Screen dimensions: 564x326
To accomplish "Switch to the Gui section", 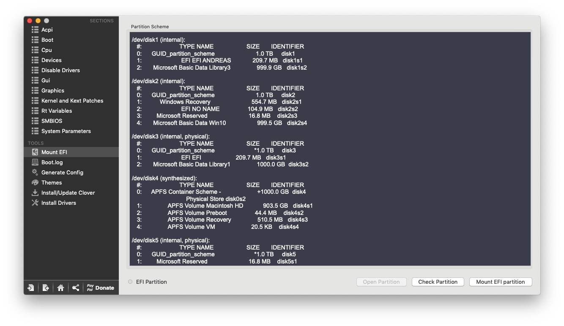I will click(x=46, y=80).
